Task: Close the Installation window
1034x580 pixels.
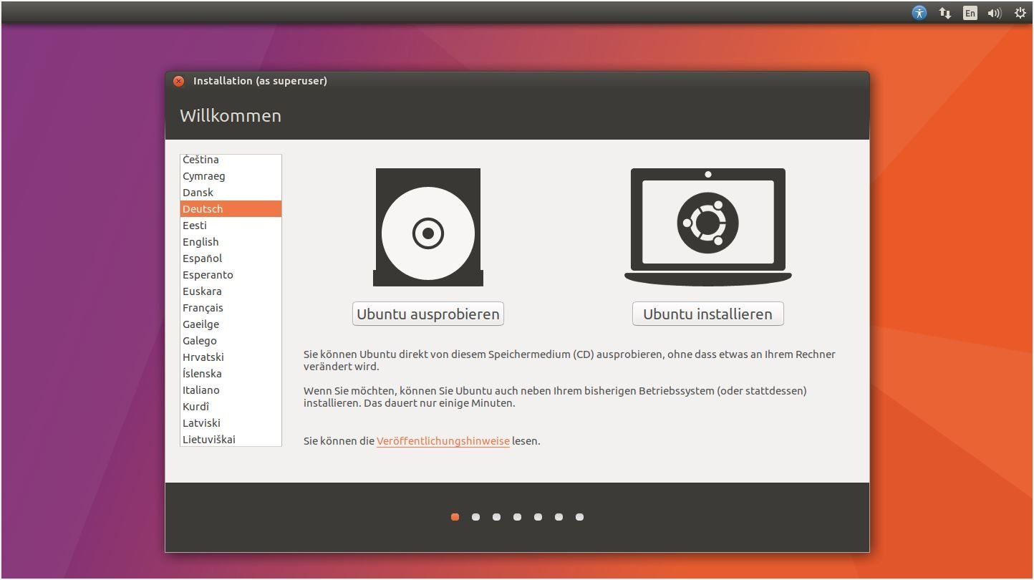Action: 179,81
